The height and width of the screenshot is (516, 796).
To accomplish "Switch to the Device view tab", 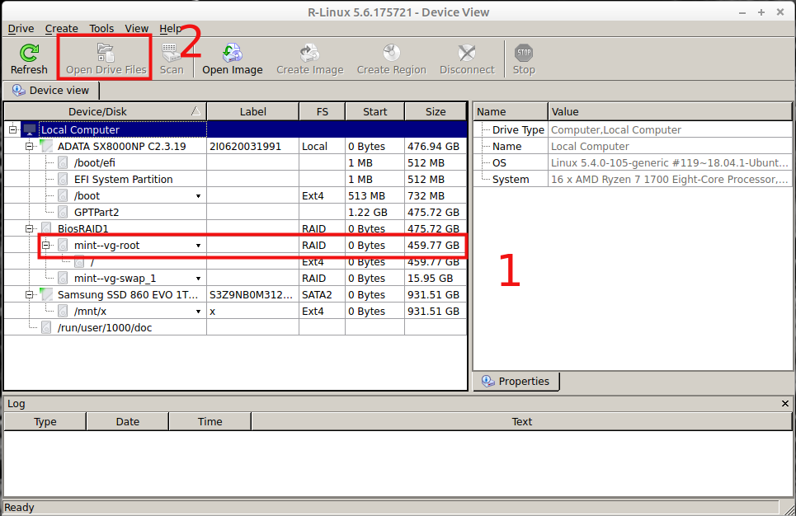I will (x=51, y=91).
